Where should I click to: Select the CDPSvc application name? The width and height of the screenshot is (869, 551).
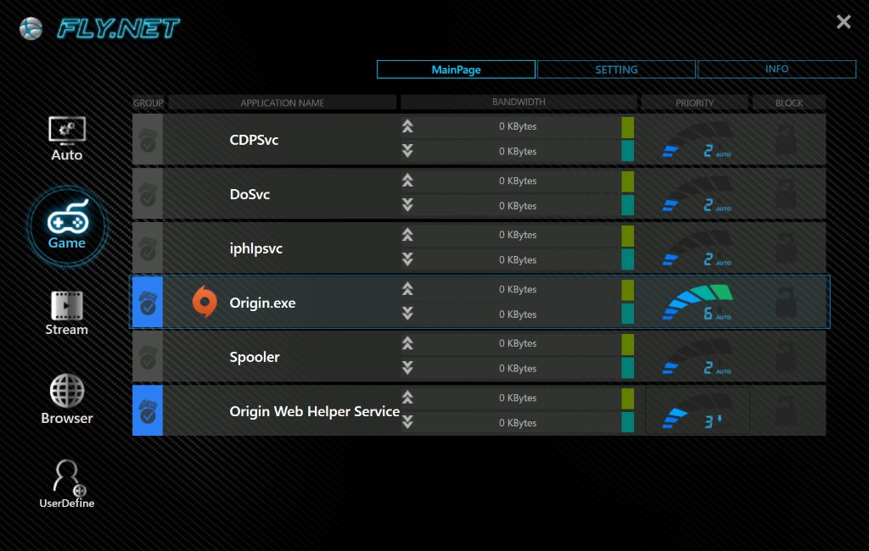(x=254, y=140)
